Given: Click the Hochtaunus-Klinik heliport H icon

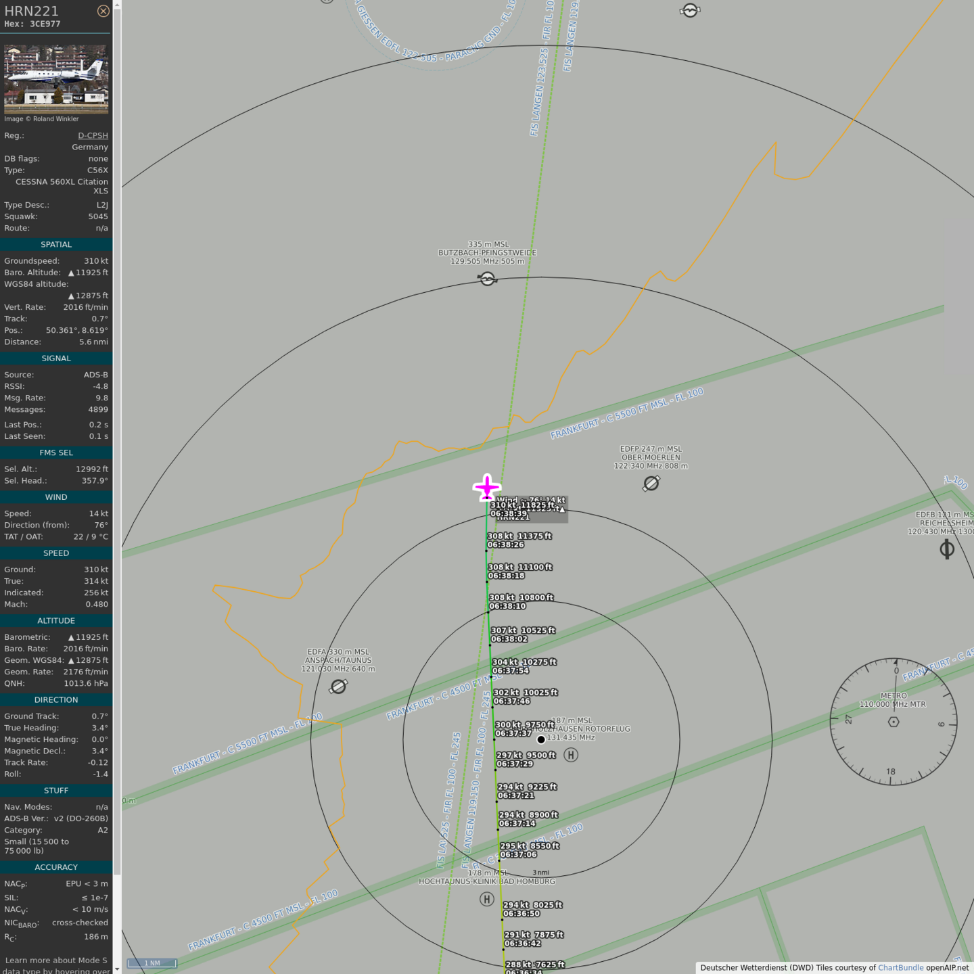Looking at the screenshot, I should (x=486, y=899).
